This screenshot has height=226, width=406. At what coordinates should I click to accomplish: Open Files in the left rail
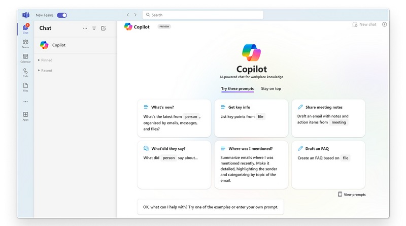pos(25,87)
